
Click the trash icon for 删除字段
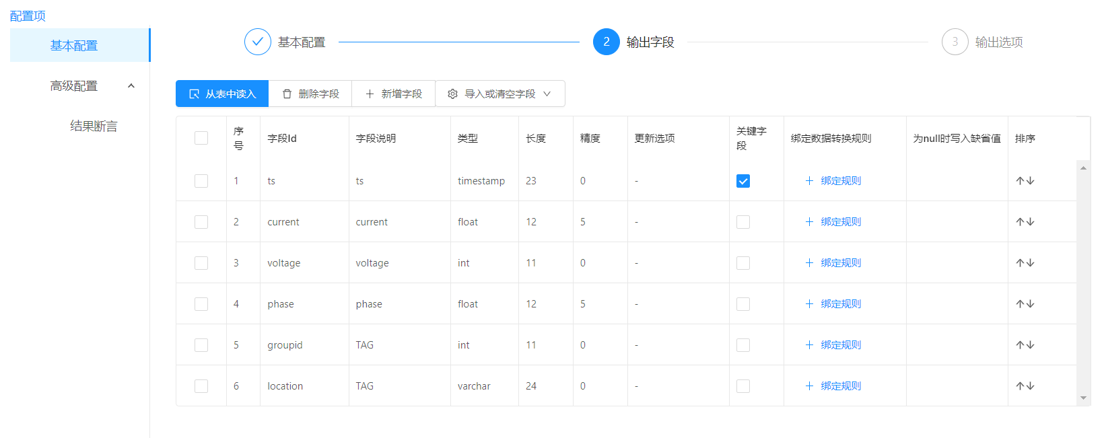(x=287, y=94)
